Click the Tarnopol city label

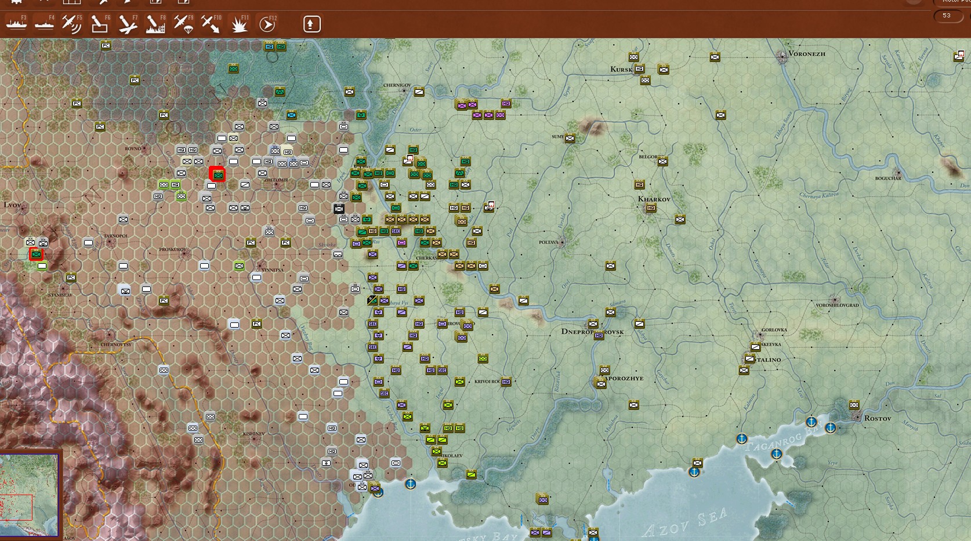pyautogui.click(x=115, y=236)
